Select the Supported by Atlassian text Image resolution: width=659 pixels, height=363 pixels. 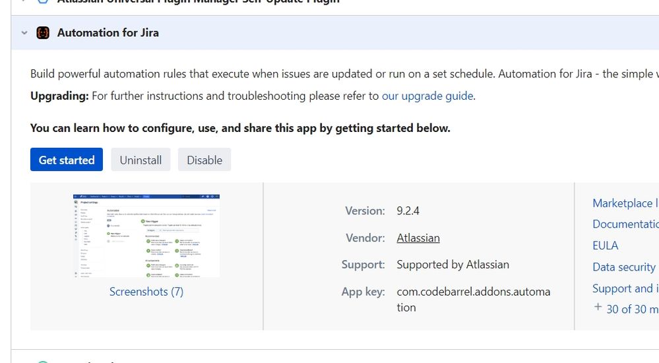pyautogui.click(x=453, y=265)
